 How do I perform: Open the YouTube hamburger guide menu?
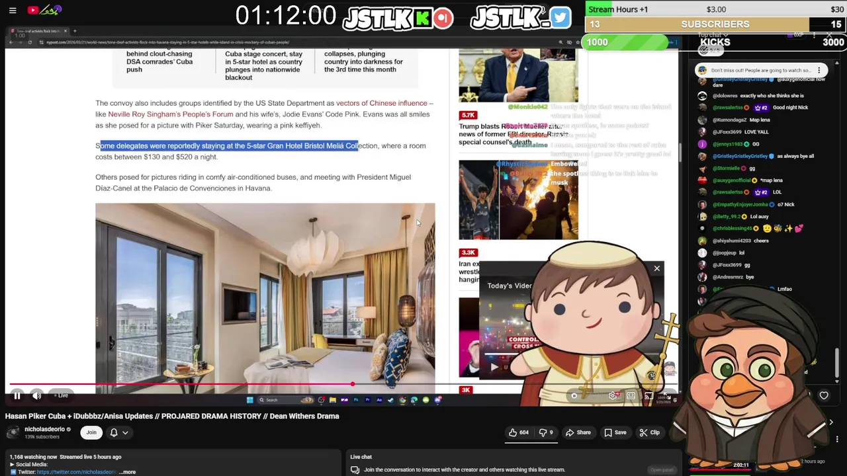pos(13,11)
